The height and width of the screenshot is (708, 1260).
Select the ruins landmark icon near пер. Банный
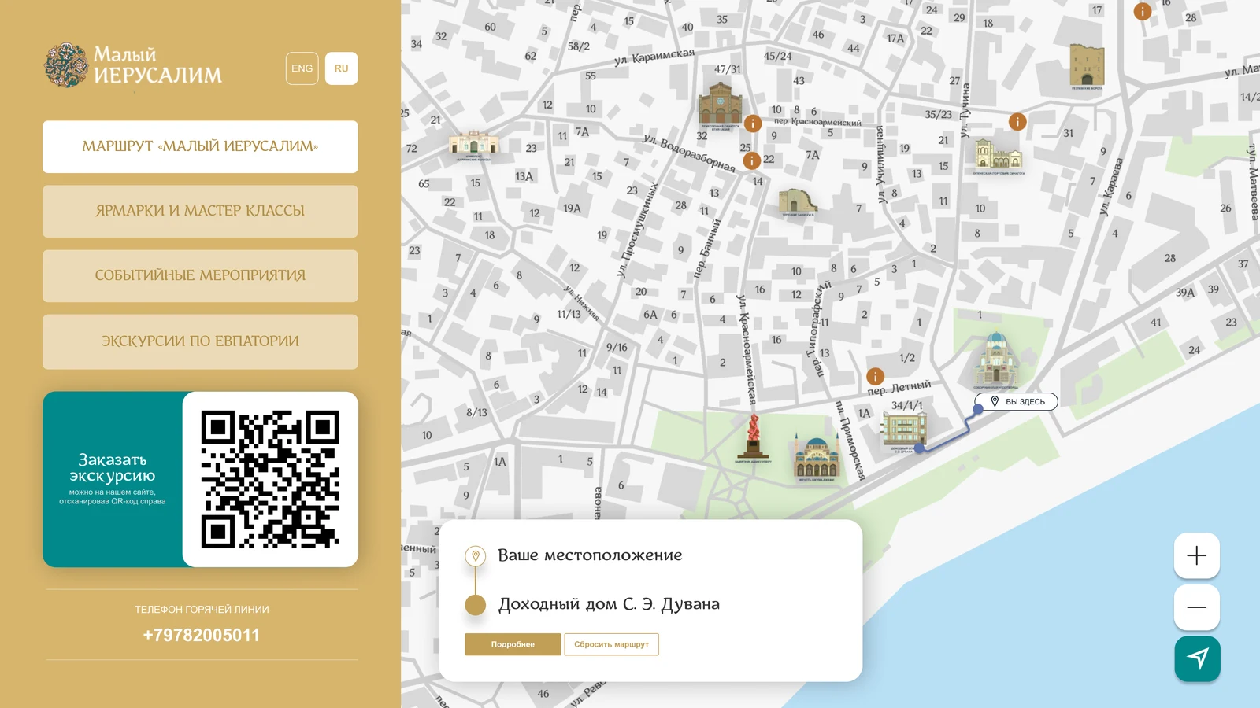[x=798, y=202]
